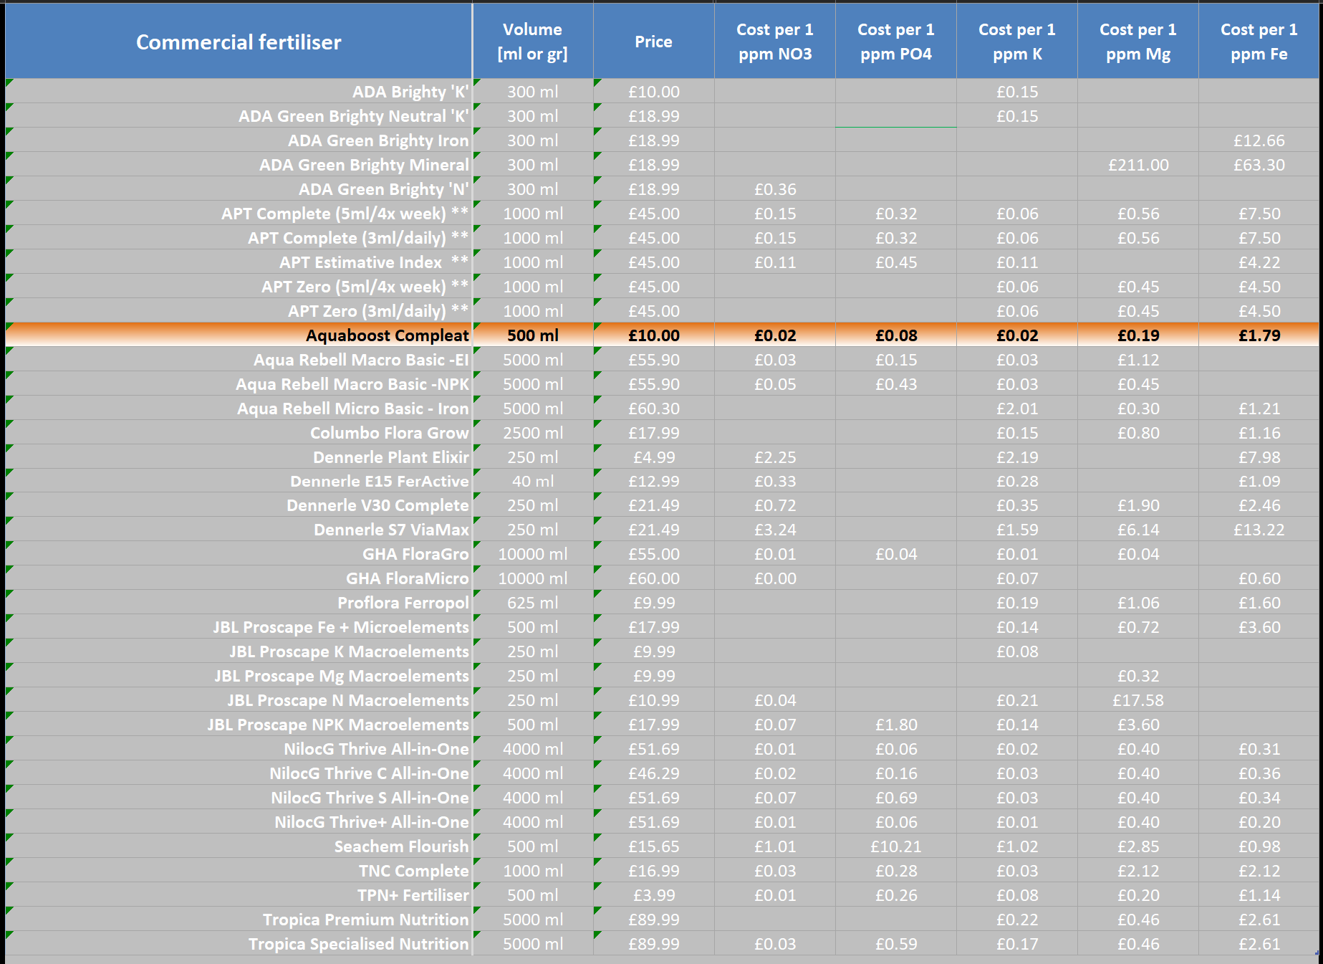Click Columbo Flora Grow volume 2500 ml

[x=533, y=433]
